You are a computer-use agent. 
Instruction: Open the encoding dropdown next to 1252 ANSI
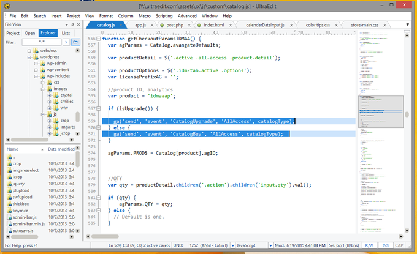(232, 245)
